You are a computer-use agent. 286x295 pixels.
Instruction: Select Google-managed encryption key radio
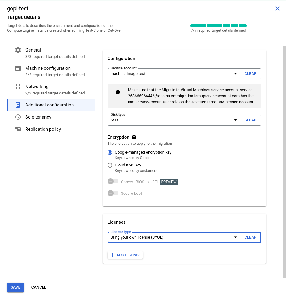110,152
